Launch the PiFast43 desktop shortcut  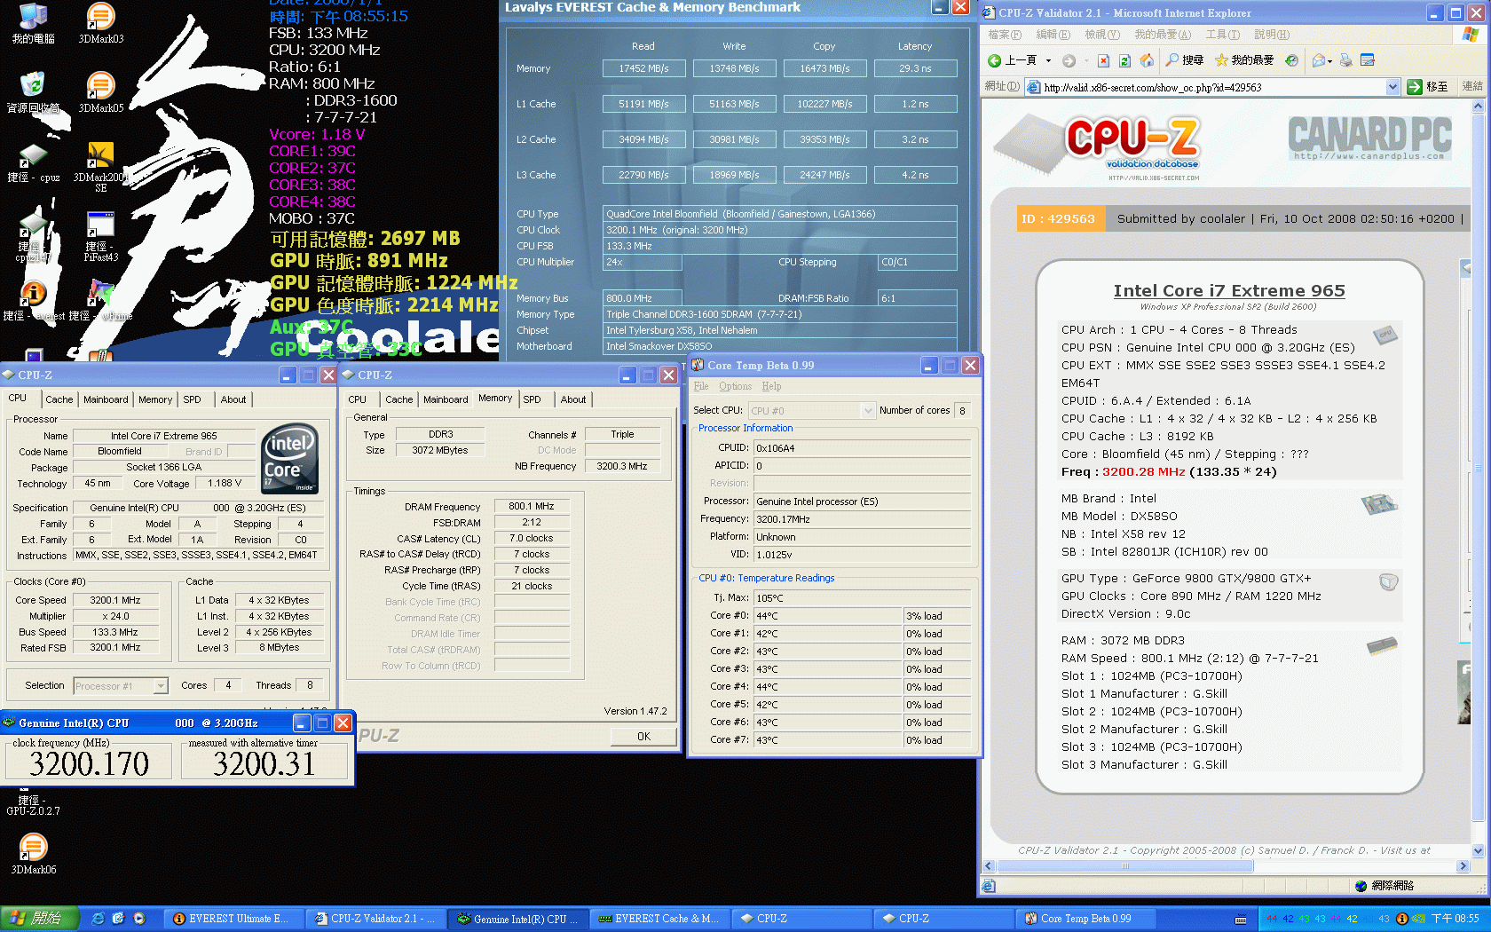click(x=100, y=237)
